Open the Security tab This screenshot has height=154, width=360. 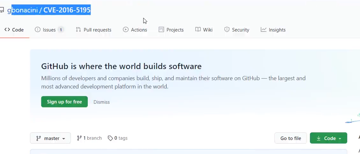pyautogui.click(x=237, y=30)
